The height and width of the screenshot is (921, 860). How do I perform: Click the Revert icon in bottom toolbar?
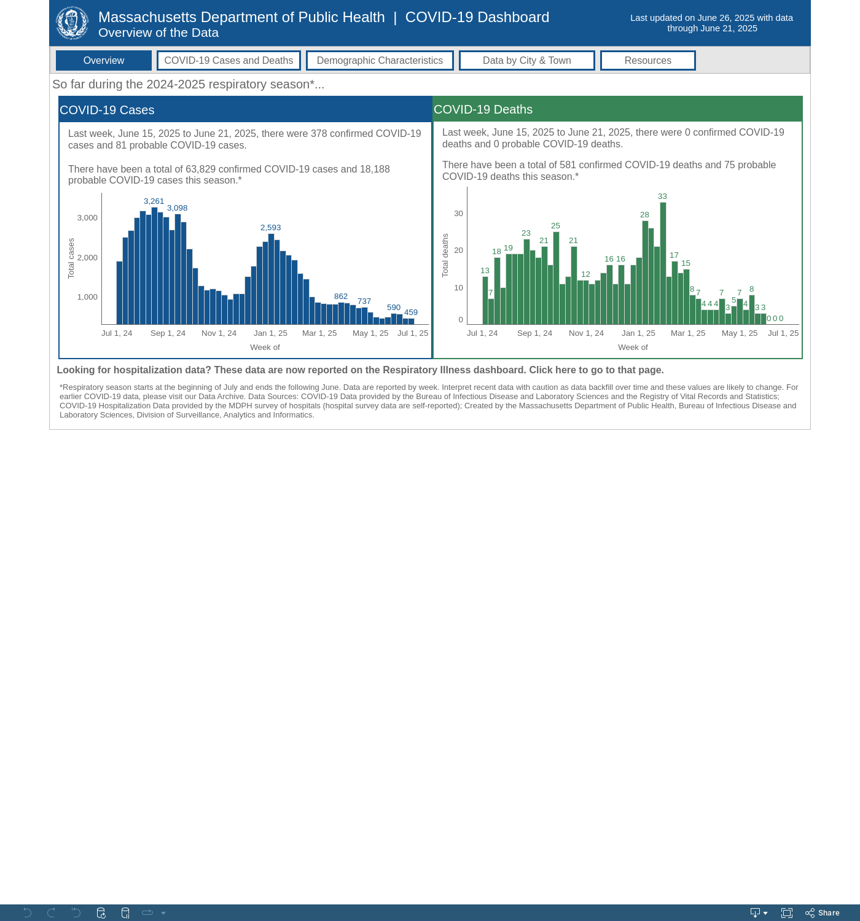[76, 913]
